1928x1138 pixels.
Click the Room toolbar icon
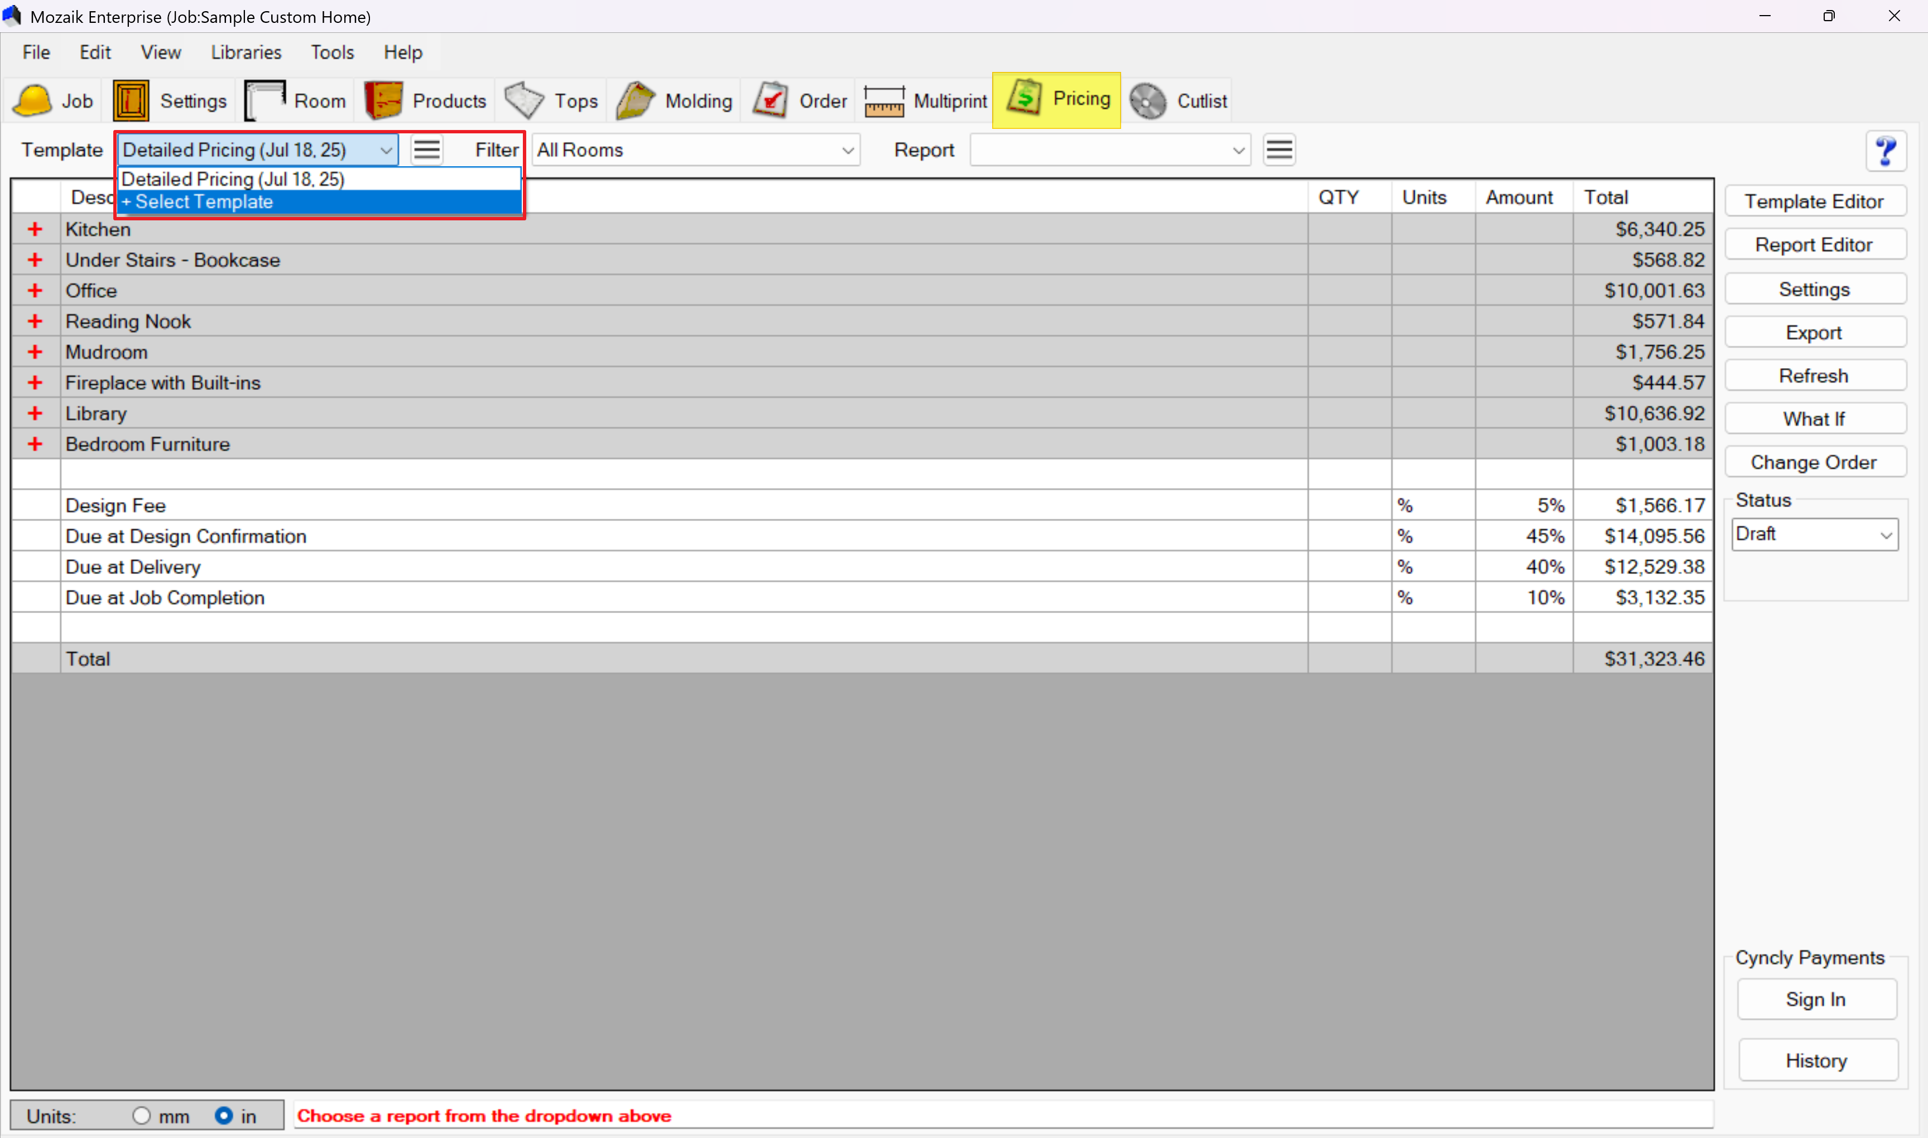266,100
